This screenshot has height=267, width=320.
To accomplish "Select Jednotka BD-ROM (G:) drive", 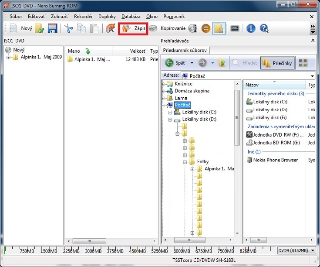I will (x=273, y=143).
